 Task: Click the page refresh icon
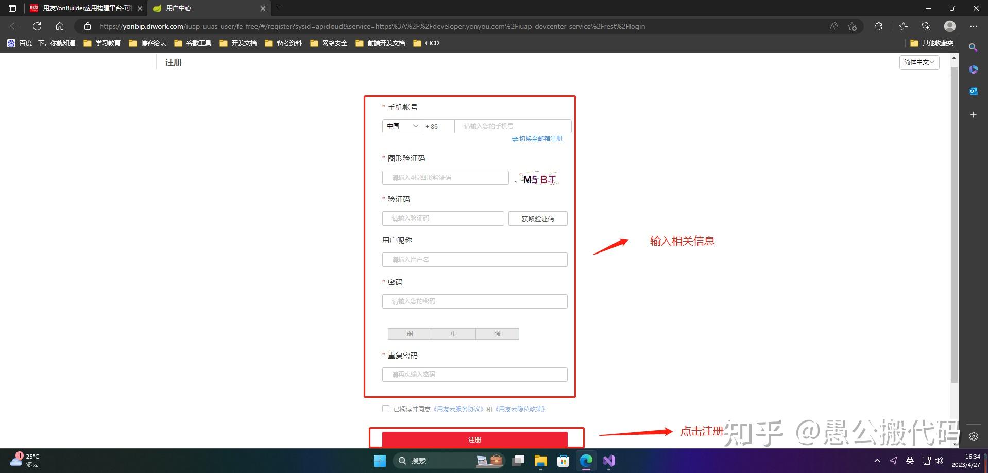pyautogui.click(x=37, y=26)
